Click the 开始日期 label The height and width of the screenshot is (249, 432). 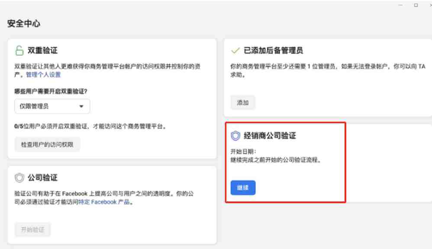pyautogui.click(x=243, y=152)
